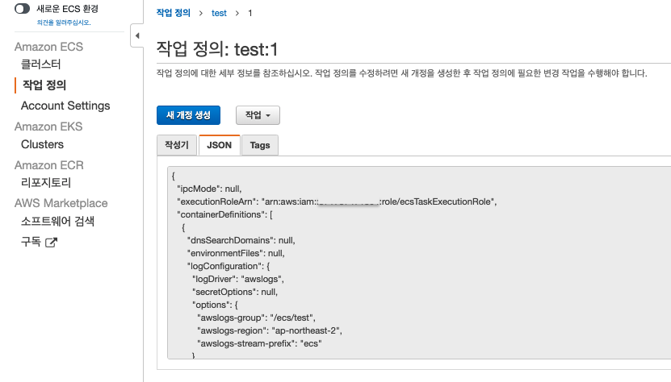The height and width of the screenshot is (382, 671).
Task: Click the "secretOptions": null line
Action: coord(235,292)
